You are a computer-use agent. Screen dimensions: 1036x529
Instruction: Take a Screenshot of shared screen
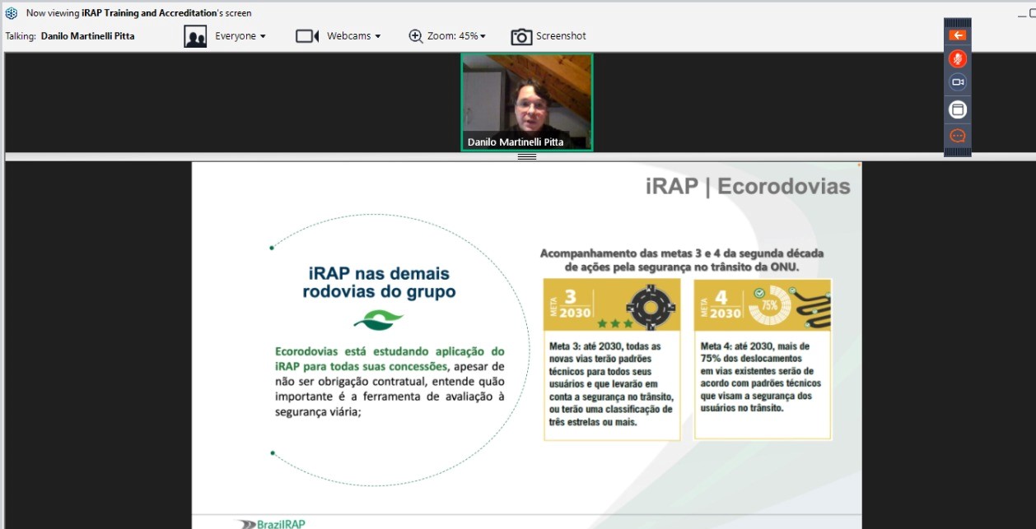click(561, 36)
